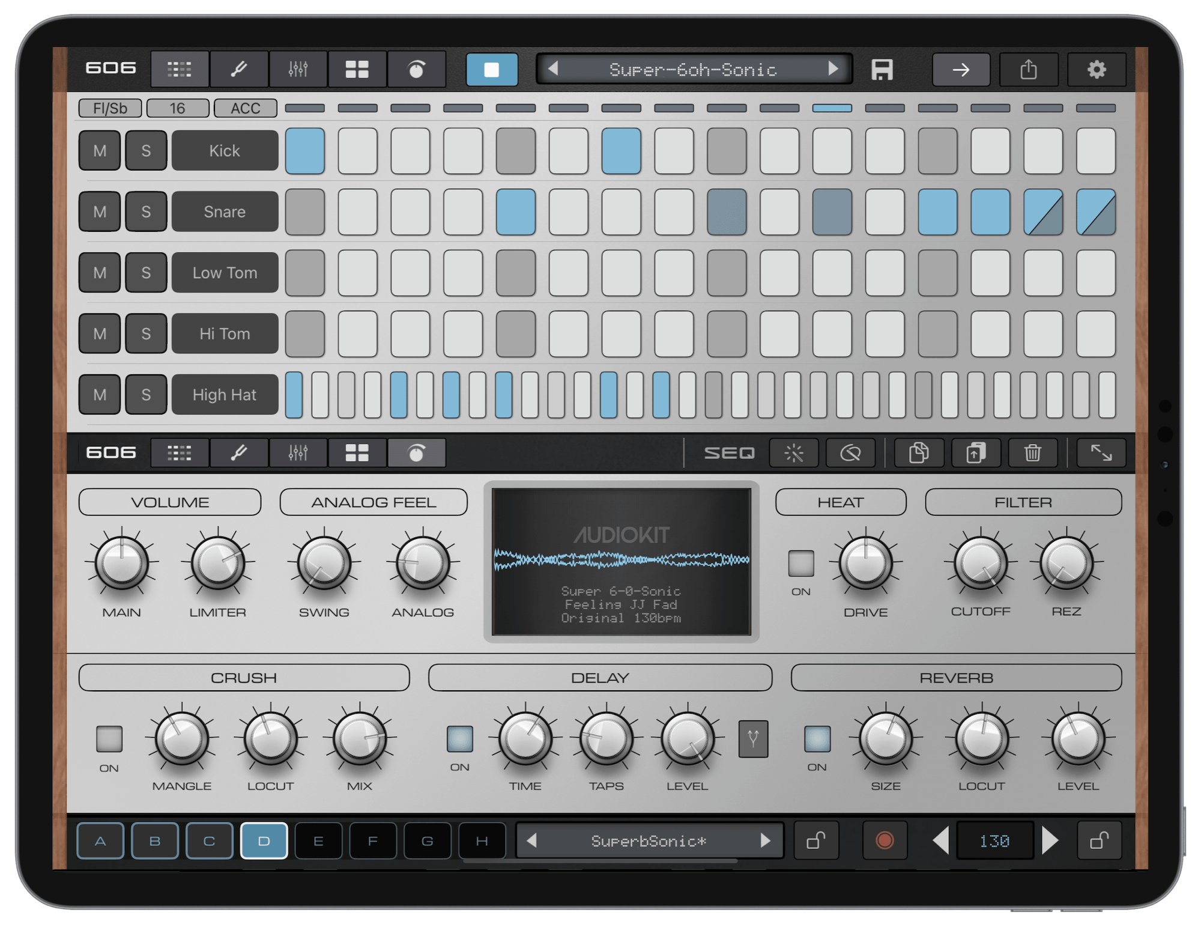Click the ACC accent button
The height and width of the screenshot is (927, 1201).
[x=245, y=108]
